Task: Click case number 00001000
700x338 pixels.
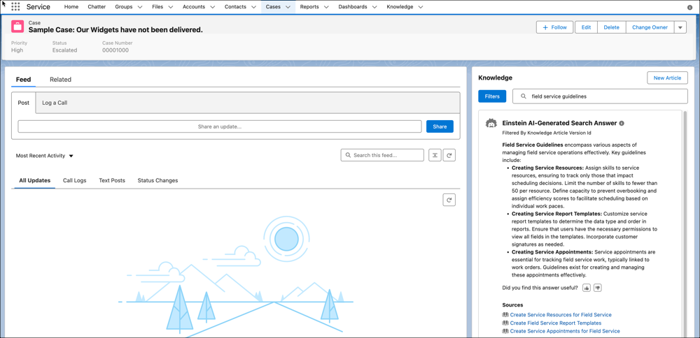Action: click(x=115, y=50)
